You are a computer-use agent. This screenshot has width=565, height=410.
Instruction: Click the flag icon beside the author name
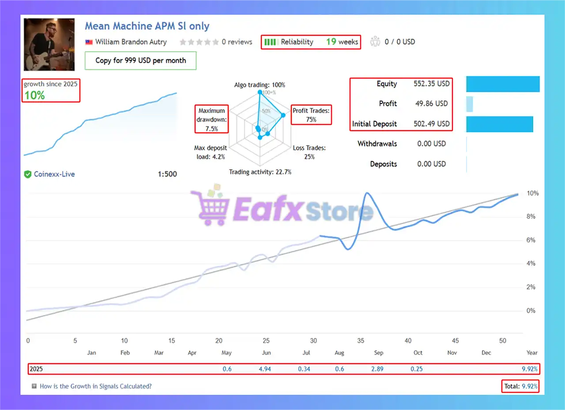89,42
